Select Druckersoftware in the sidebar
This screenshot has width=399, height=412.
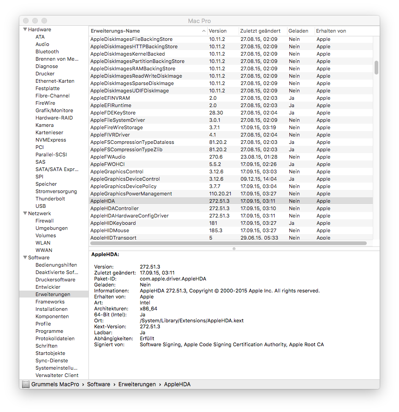coord(55,280)
